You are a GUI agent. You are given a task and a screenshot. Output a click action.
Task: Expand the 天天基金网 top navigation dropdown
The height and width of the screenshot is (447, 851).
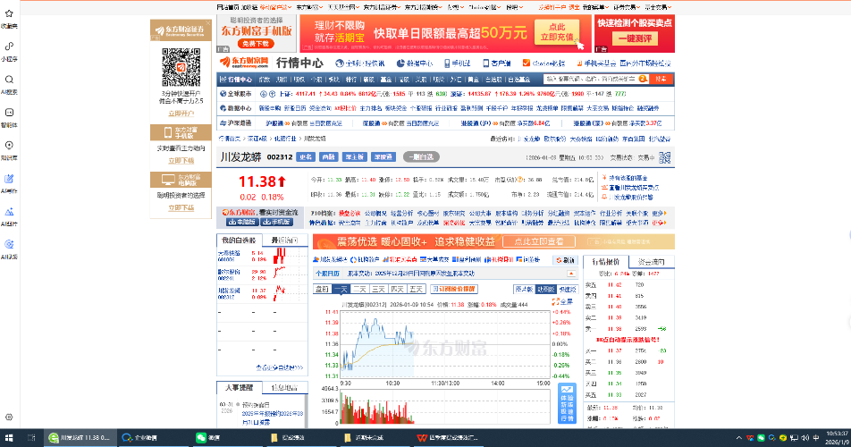coord(342,7)
